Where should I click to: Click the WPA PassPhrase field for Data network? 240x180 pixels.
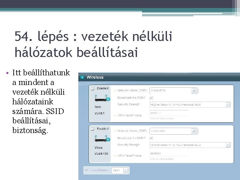tap(169, 113)
